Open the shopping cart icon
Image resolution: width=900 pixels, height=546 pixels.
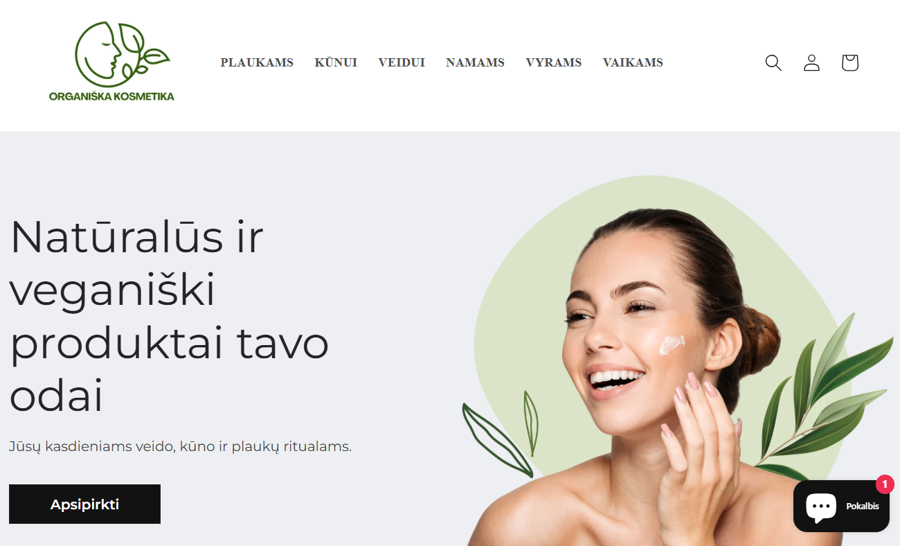point(849,63)
